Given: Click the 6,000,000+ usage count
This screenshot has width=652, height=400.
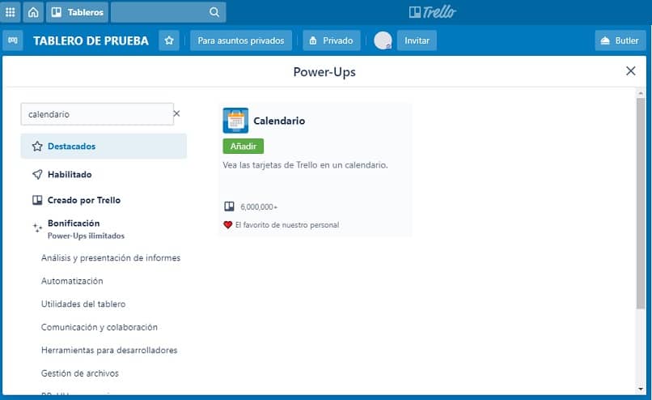Looking at the screenshot, I should click(x=259, y=206).
